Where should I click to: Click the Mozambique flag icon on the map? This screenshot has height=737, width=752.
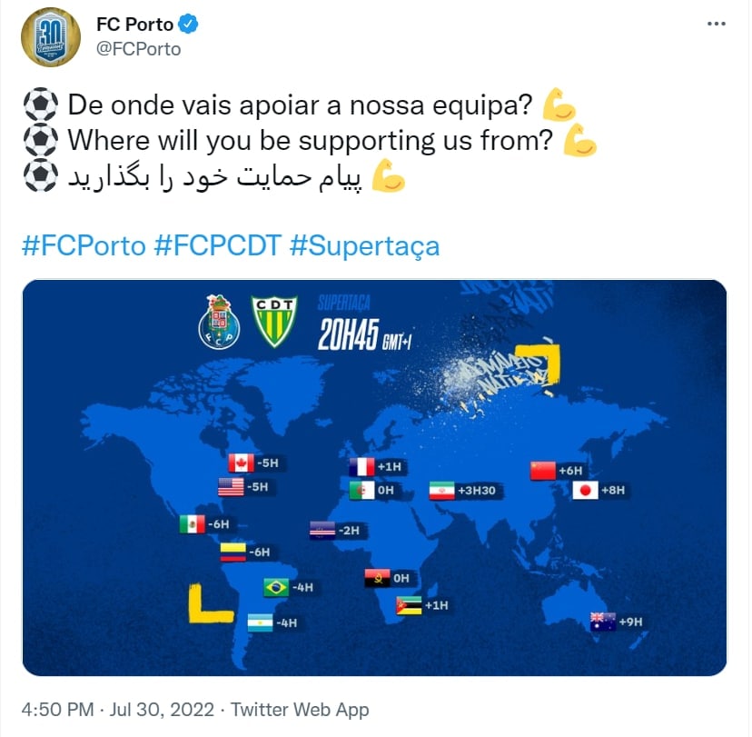[409, 606]
